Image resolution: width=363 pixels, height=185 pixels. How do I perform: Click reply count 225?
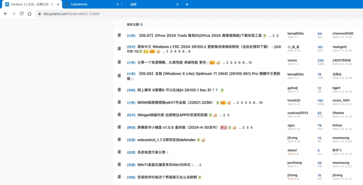[320, 60]
